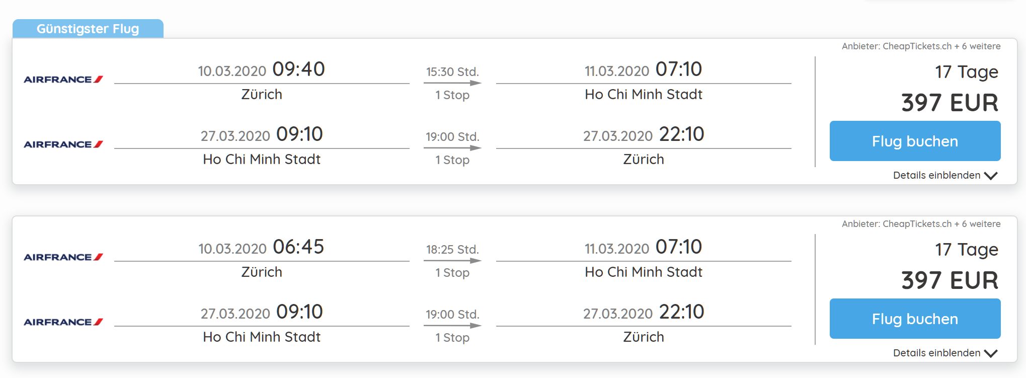Book the second 397 EUR flight

tap(914, 319)
